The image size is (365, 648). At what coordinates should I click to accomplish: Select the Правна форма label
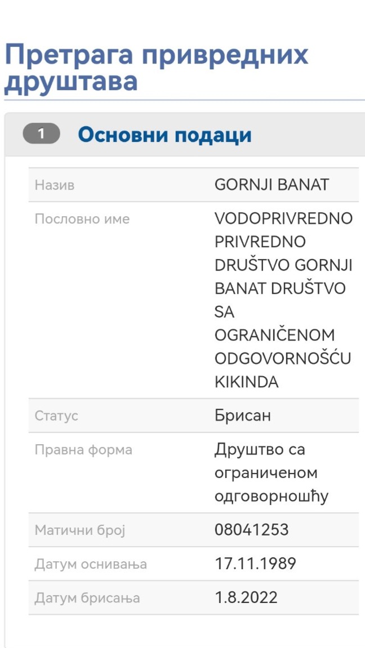click(x=83, y=450)
